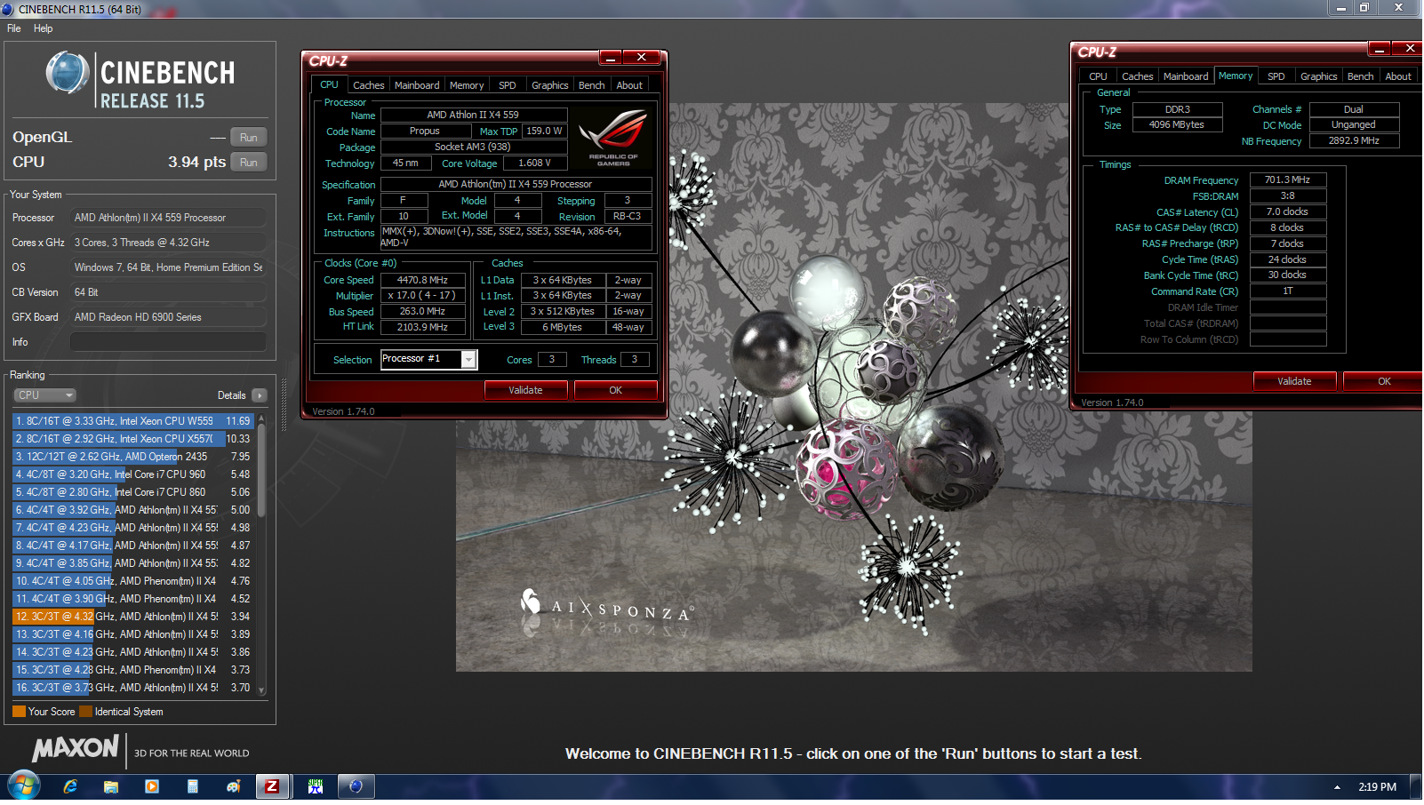1424x805 pixels.
Task: Open Memory tab in left CPU-Z
Action: [467, 85]
